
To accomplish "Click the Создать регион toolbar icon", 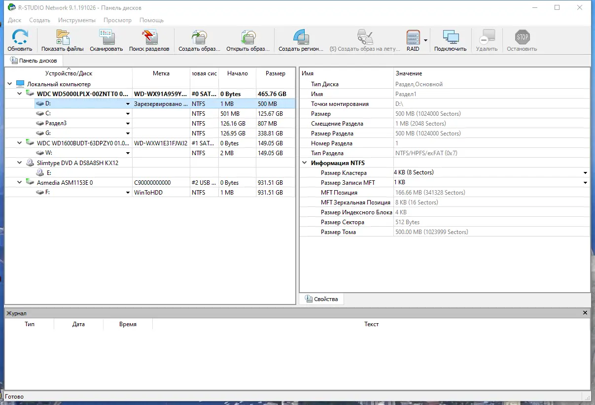I will point(301,37).
